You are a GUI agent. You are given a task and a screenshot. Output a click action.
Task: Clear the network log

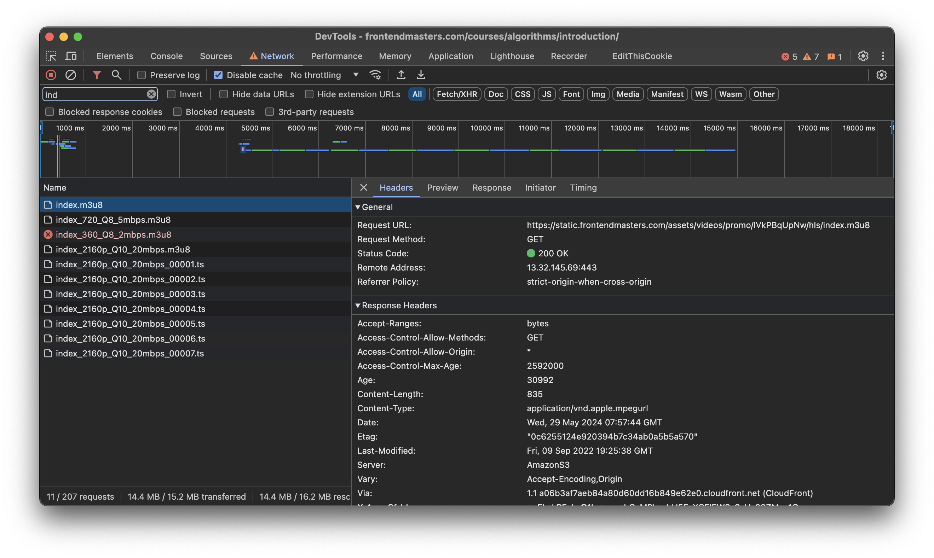[x=71, y=75]
